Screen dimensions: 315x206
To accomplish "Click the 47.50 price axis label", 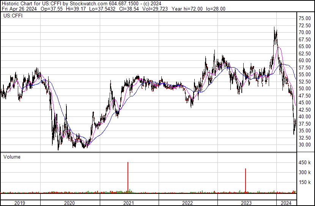I will (305, 96).
